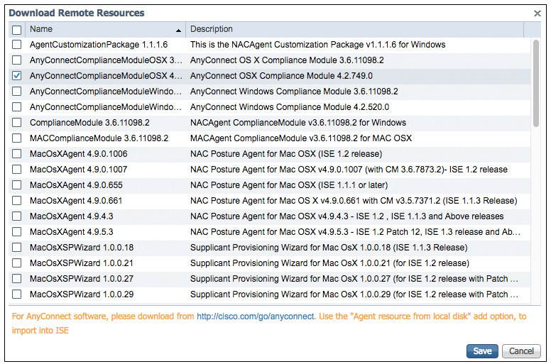This screenshot has width=551, height=364.
Task: Select the MacOsXAgent 4.9.0.1006 name
Action: pyautogui.click(x=79, y=154)
